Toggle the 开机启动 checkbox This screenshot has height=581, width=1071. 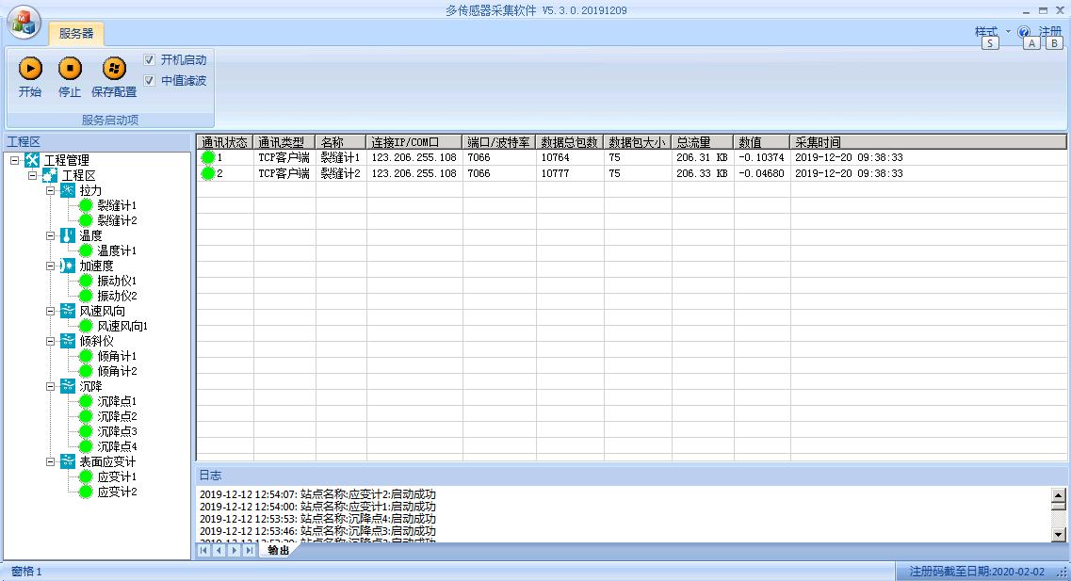pos(149,59)
